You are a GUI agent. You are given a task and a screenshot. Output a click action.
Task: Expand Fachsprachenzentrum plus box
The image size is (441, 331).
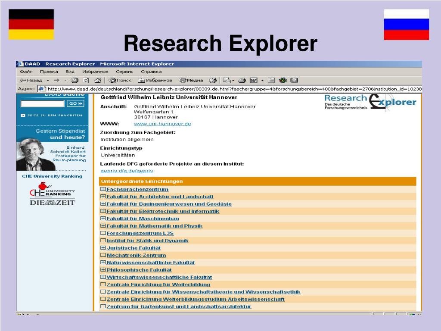click(103, 189)
